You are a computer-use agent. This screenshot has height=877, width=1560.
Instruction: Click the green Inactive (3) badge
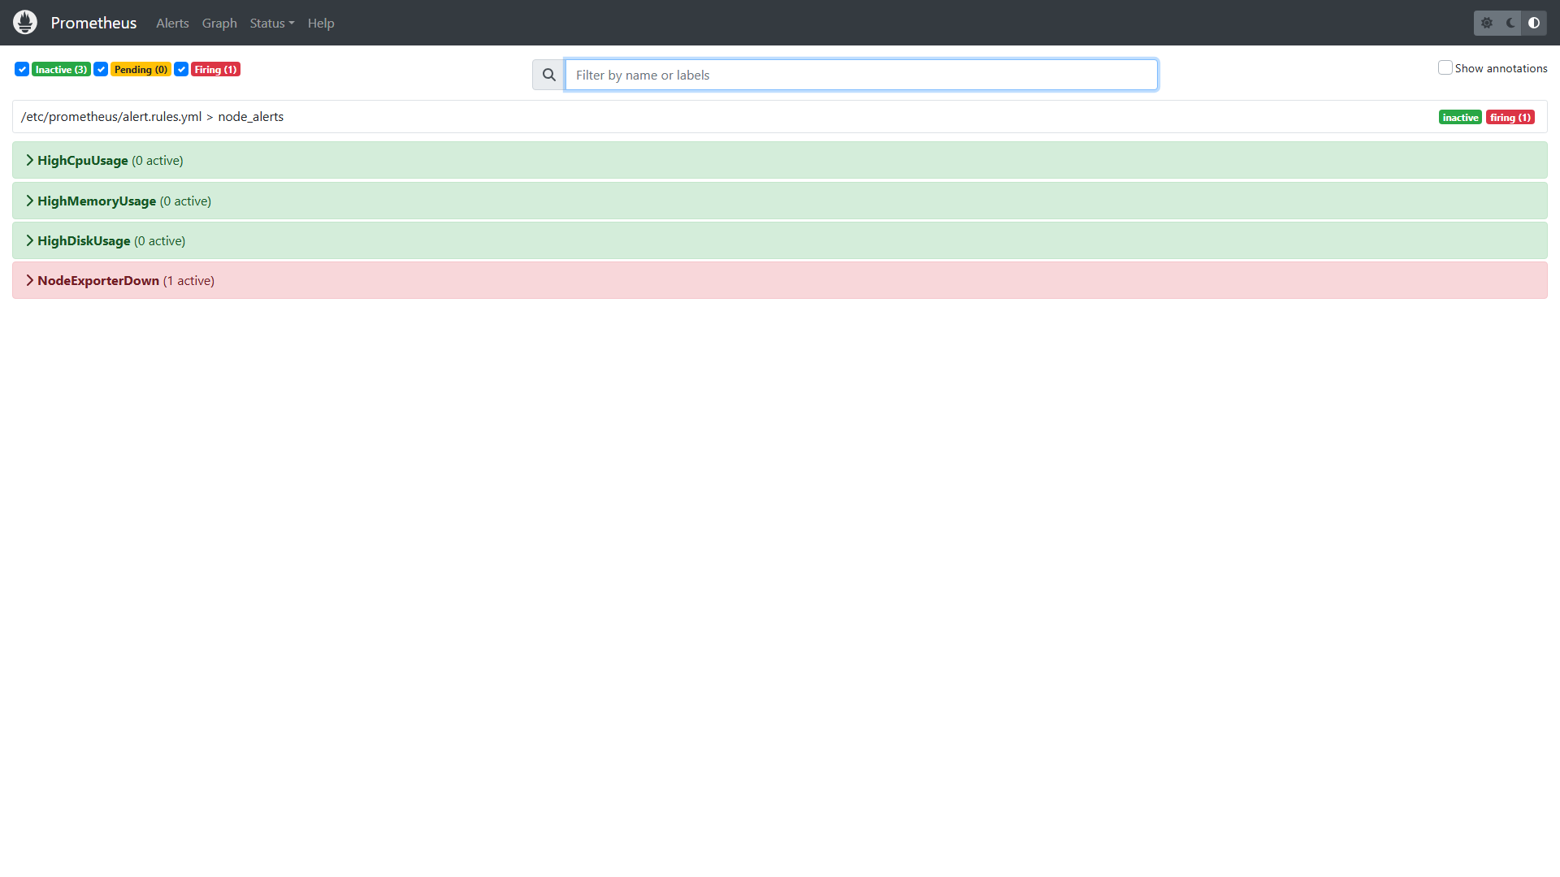[x=61, y=69]
